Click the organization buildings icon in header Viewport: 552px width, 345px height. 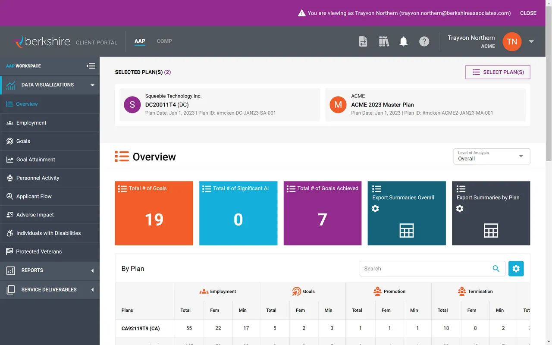point(384,41)
